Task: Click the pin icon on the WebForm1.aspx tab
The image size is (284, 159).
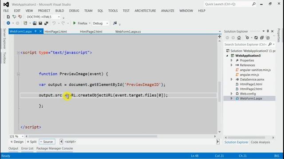Action: point(35,31)
